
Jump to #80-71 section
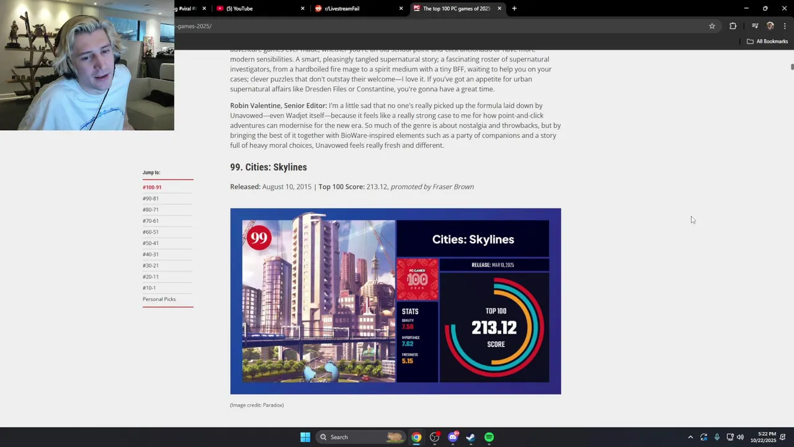tap(151, 209)
